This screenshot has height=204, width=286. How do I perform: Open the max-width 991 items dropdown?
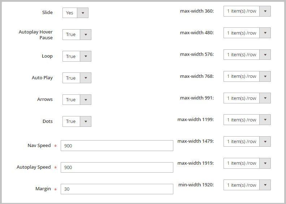[x=247, y=98]
